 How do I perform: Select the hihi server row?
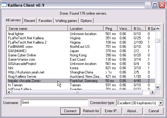81,68
